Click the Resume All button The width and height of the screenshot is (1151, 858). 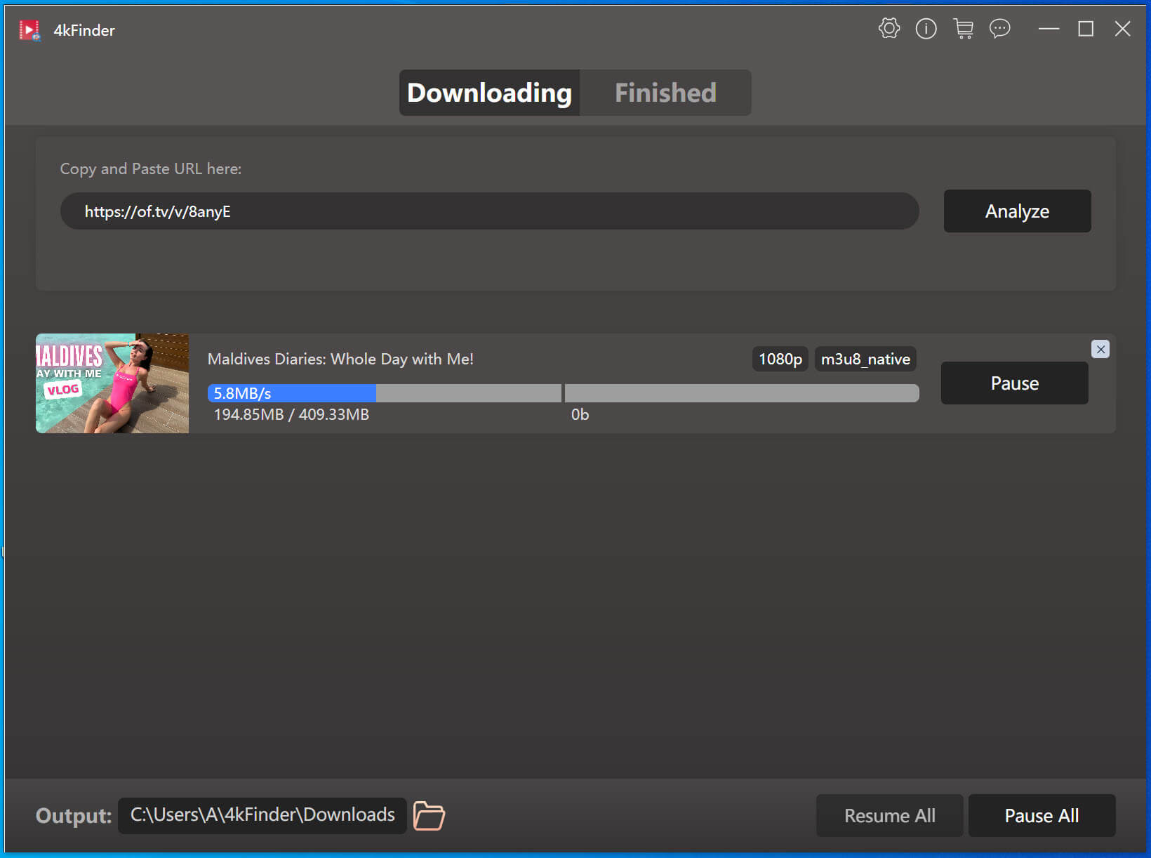click(889, 815)
